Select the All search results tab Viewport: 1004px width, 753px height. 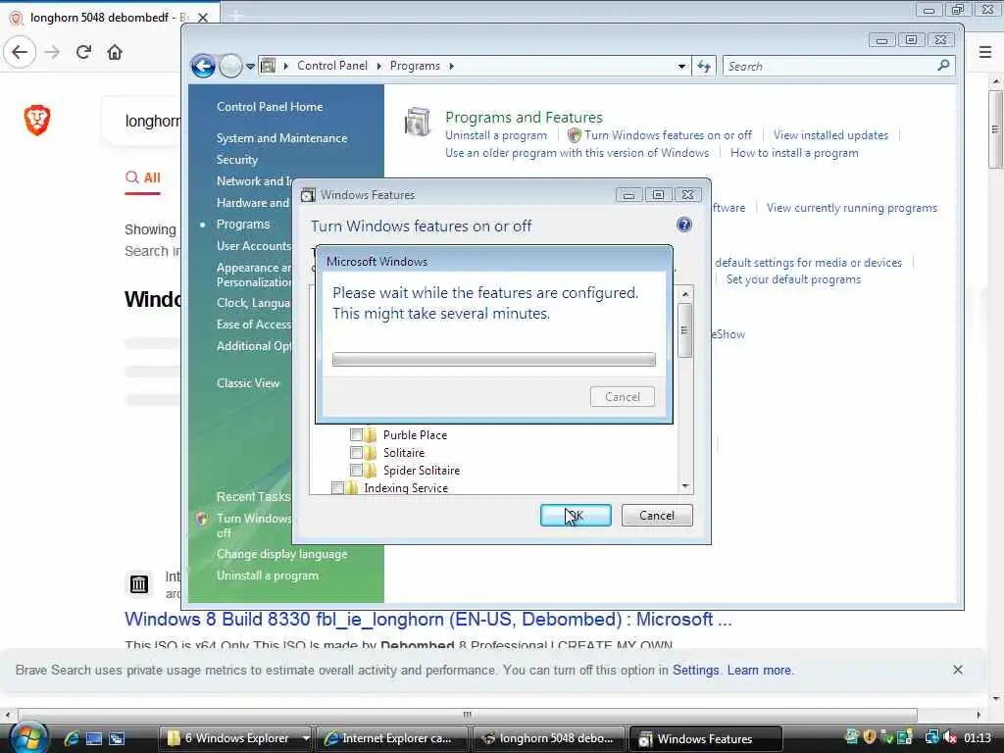coord(143,177)
